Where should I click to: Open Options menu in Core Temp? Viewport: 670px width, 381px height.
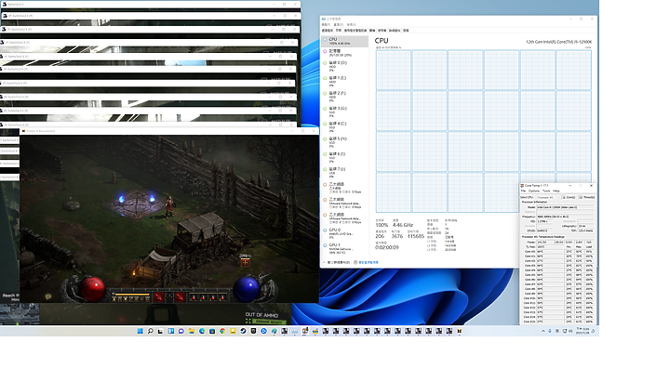coord(534,191)
